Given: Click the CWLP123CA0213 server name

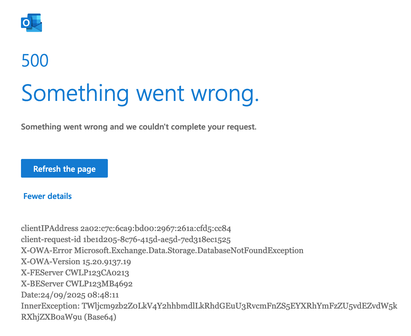Looking at the screenshot, I should [97, 273].
